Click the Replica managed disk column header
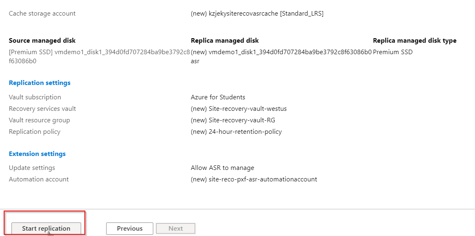The height and width of the screenshot is (236, 475). [x=225, y=41]
